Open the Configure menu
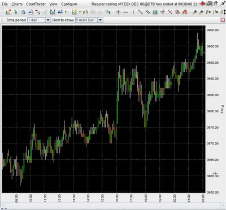 (x=69, y=4)
